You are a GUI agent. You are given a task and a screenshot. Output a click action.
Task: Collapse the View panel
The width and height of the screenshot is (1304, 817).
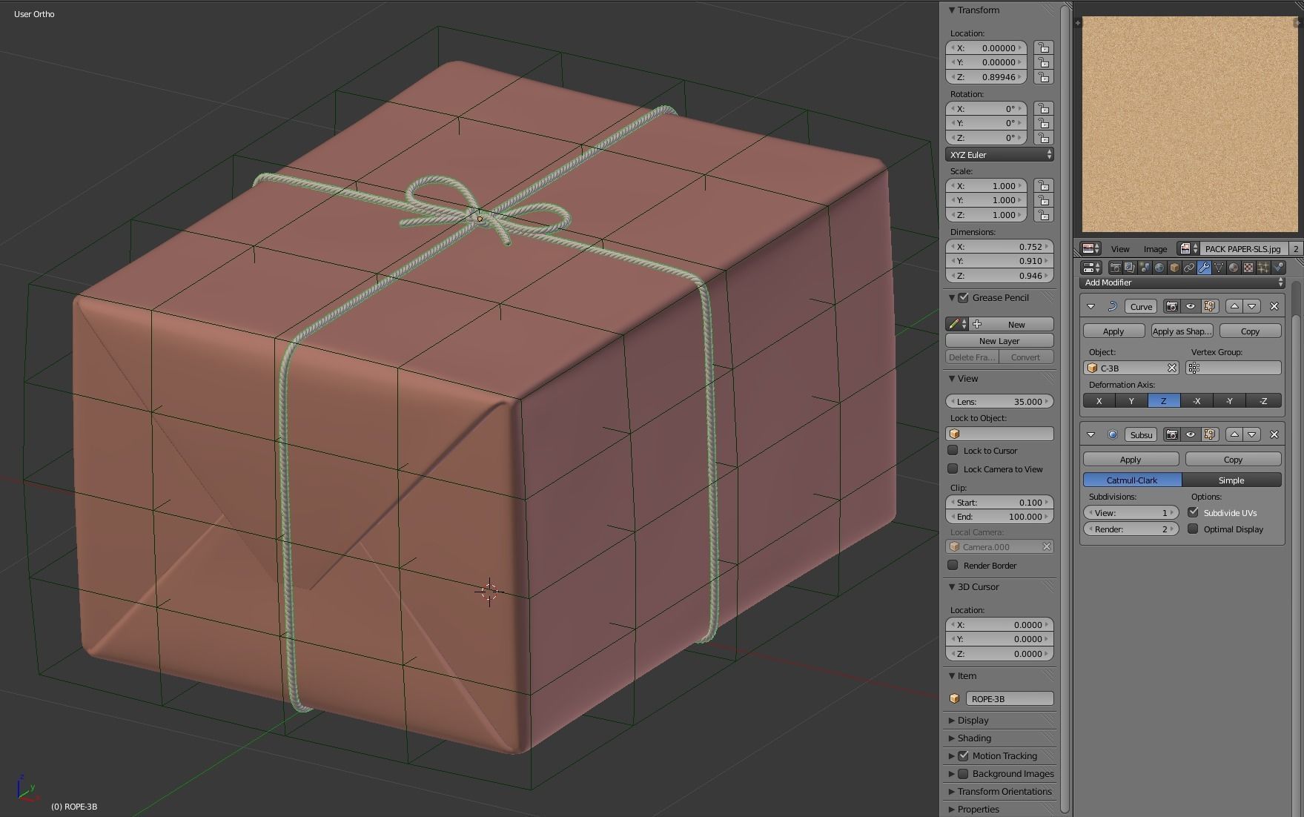[x=952, y=378]
